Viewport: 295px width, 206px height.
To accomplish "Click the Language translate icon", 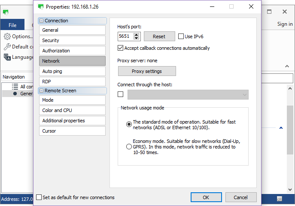I will tap(7, 57).
